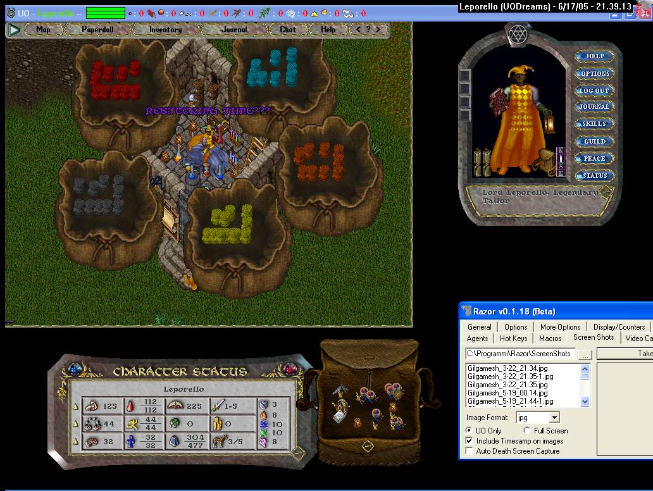Click the yellow sulfurous ash pile counter icon
The image size is (653, 491).
[314, 14]
